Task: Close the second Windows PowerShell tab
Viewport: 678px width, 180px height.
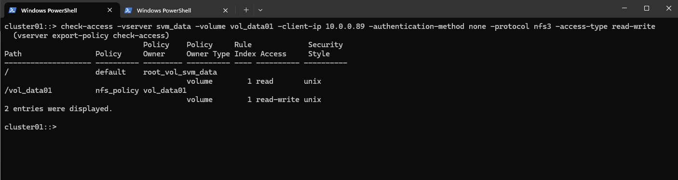Action: pyautogui.click(x=226, y=10)
